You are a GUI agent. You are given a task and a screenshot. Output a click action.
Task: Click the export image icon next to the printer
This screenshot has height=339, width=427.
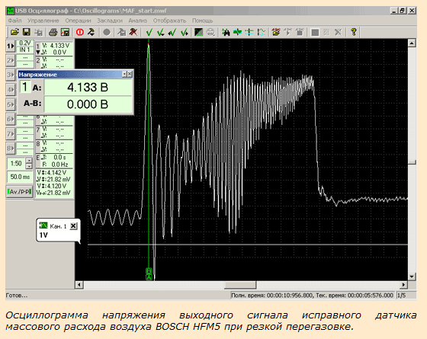click(65, 32)
